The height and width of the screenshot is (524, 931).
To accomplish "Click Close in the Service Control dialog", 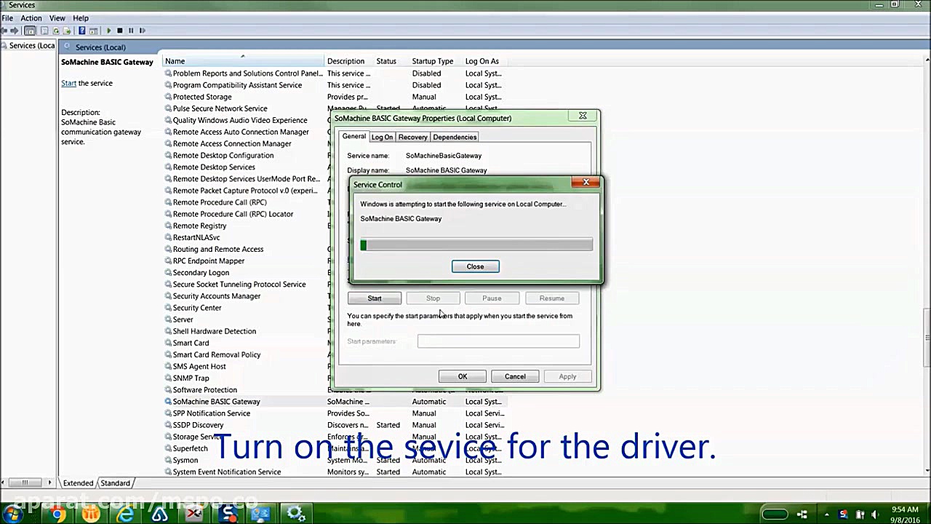I will click(475, 266).
